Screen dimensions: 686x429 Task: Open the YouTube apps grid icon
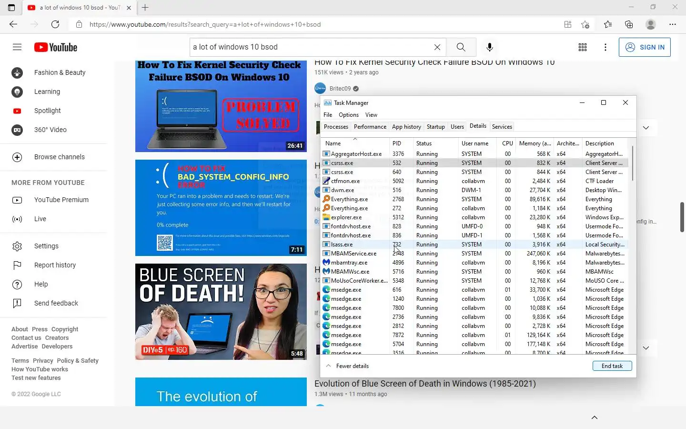click(583, 47)
